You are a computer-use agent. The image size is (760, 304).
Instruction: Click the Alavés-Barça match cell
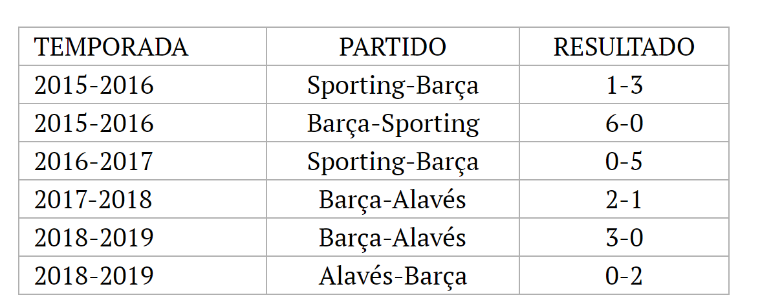393,276
